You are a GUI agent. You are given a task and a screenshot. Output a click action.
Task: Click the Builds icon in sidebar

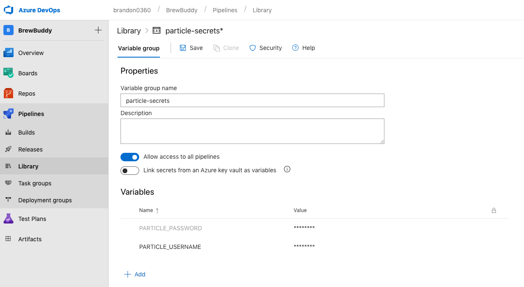pyautogui.click(x=8, y=132)
